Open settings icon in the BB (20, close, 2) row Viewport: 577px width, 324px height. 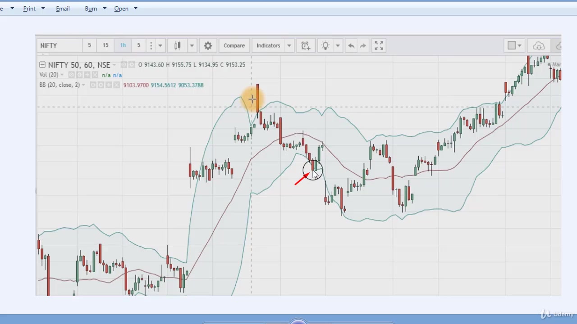(x=101, y=85)
